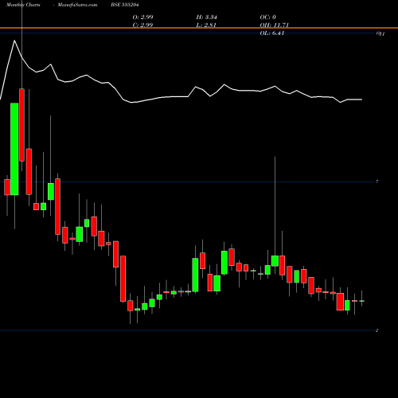
Task: Click the price axis label '2'
Action: pos(377,330)
